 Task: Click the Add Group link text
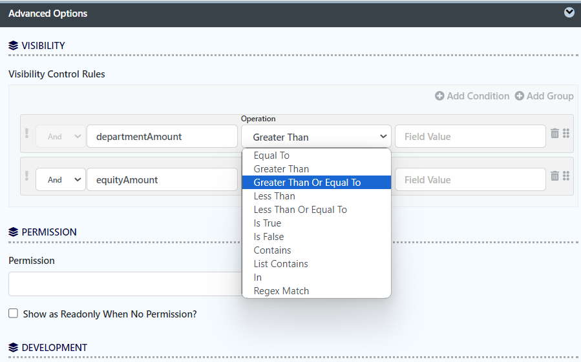550,96
